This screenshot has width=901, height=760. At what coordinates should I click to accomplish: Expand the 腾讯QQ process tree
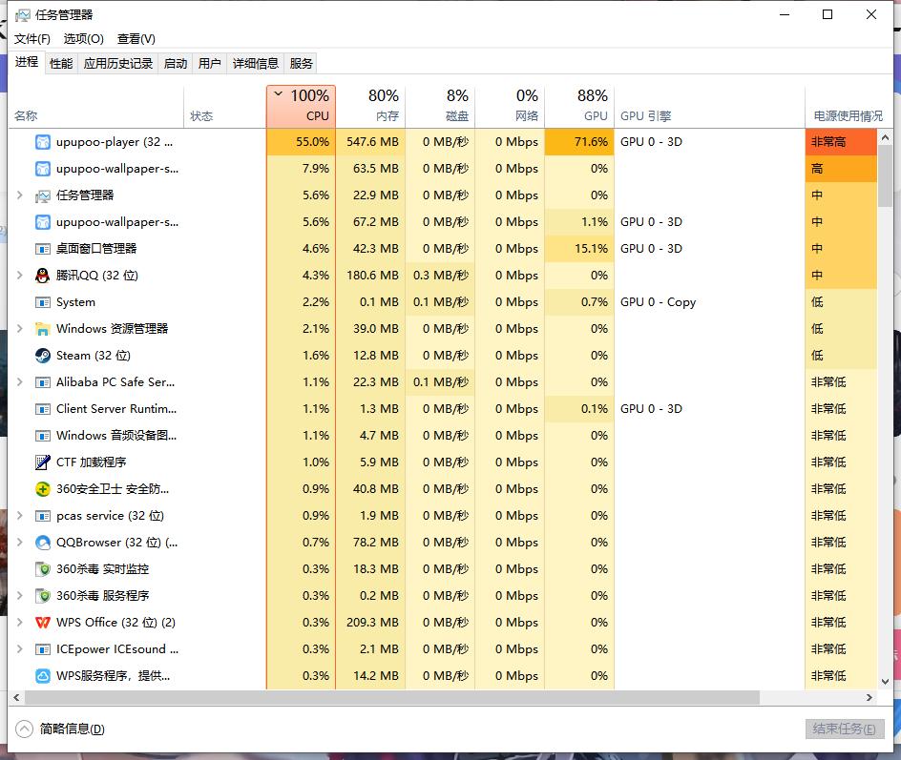click(x=20, y=276)
